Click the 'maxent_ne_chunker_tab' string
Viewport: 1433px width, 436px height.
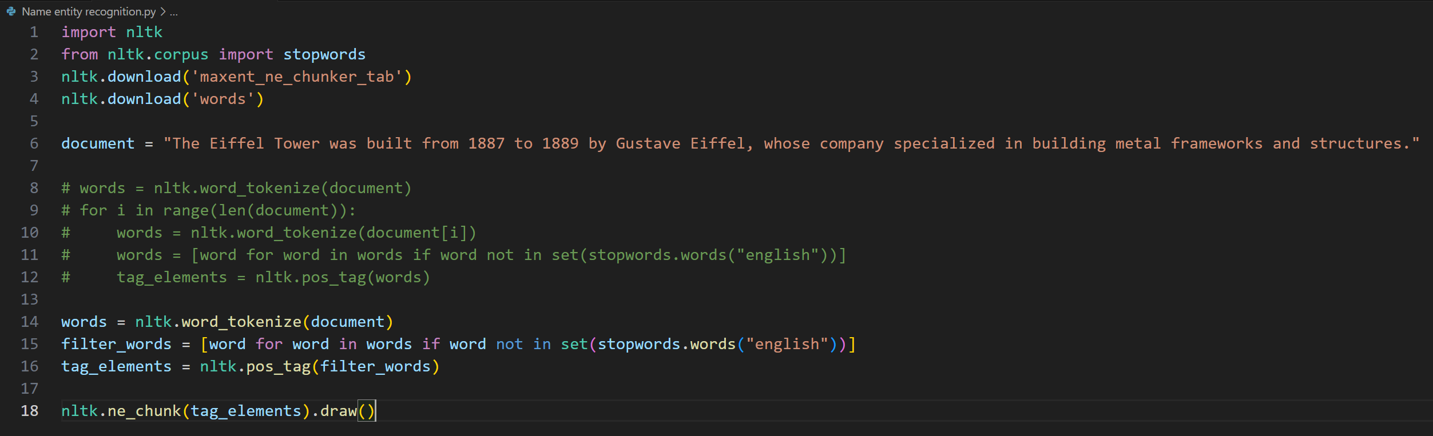click(296, 77)
